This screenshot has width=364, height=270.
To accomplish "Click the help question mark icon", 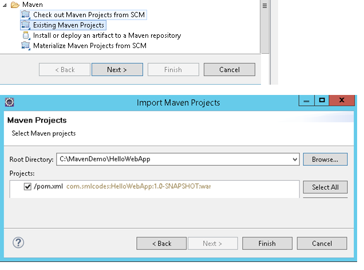I will click(x=18, y=243).
